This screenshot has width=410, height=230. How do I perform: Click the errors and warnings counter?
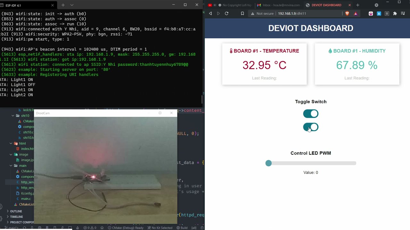tap(90, 228)
